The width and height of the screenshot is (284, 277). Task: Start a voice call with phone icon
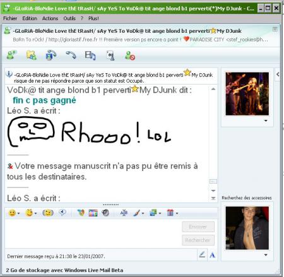(71, 55)
